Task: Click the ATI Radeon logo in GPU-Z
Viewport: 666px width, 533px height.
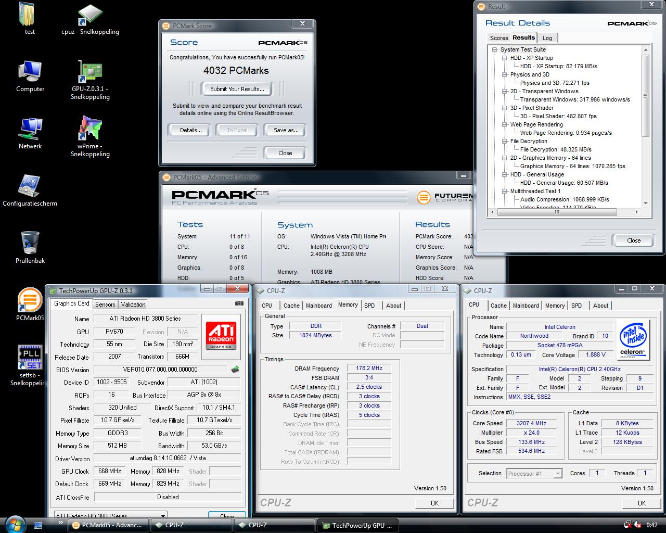Action: point(221,336)
